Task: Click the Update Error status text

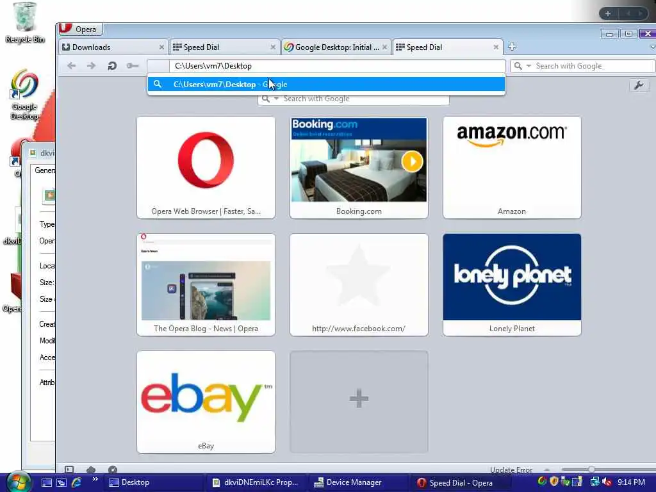Action: point(511,470)
